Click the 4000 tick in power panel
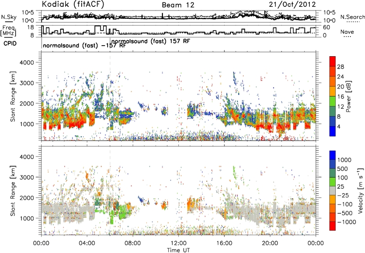 [x=26, y=63]
